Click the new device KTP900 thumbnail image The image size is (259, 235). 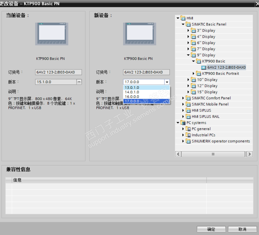tap(140, 34)
